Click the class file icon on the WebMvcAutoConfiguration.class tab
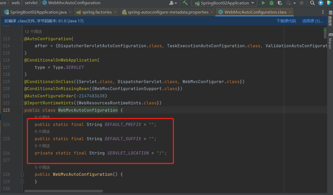 [x=221, y=12]
